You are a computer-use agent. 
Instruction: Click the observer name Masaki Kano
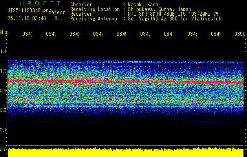coord(143,4)
